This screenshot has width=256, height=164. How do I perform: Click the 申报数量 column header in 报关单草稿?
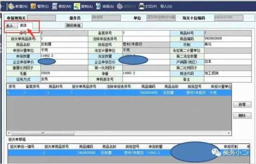155,147
